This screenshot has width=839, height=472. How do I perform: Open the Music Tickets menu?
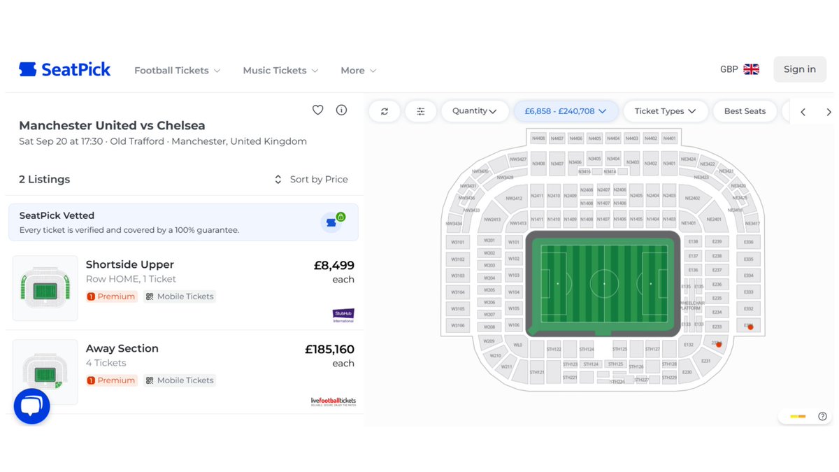tap(280, 71)
